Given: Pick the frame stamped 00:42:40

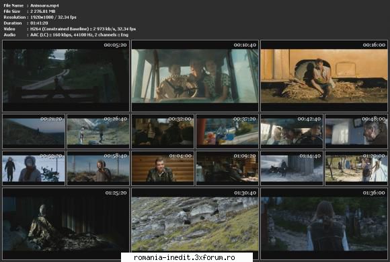Looking at the screenshot, I should [292, 131].
